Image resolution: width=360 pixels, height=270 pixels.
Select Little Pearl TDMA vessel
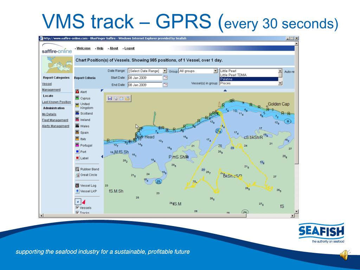click(x=249, y=75)
